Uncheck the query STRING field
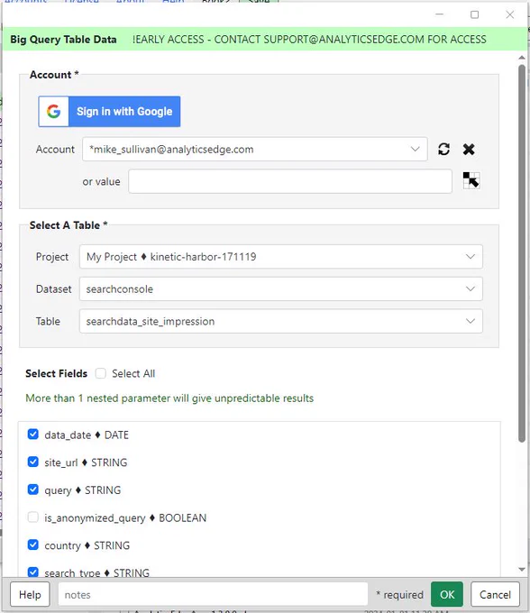Image resolution: width=530 pixels, height=613 pixels. point(33,489)
